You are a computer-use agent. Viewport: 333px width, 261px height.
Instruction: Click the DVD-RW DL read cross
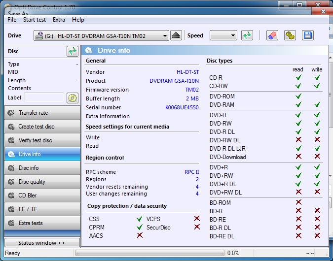pyautogui.click(x=298, y=140)
